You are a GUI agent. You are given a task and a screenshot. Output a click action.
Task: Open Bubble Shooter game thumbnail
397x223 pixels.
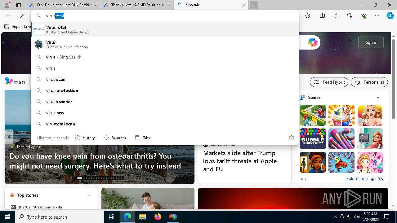point(313,139)
